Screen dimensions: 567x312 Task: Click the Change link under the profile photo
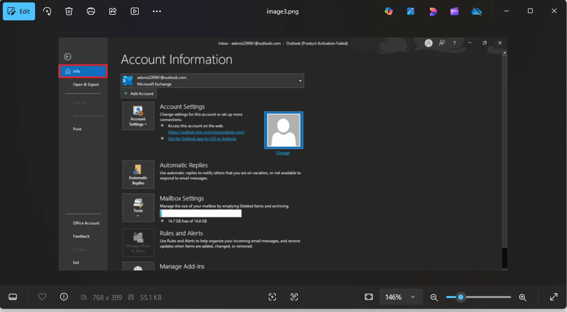[x=283, y=153]
